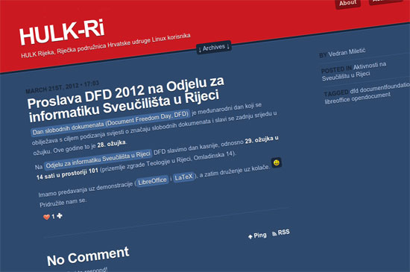Open the dfd tag
Image resolution: width=410 pixels, height=272 pixels.
coord(354,91)
